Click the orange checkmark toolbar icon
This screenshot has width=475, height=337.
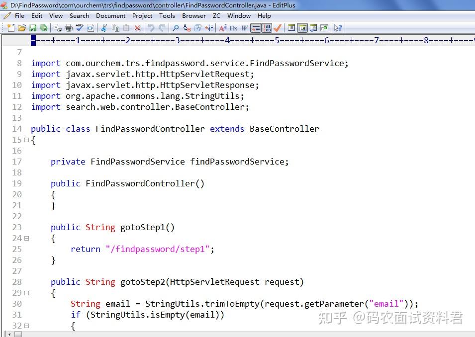click(277, 28)
